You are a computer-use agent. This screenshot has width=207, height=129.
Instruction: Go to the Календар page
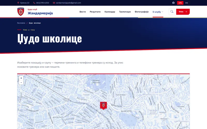tap(110, 12)
